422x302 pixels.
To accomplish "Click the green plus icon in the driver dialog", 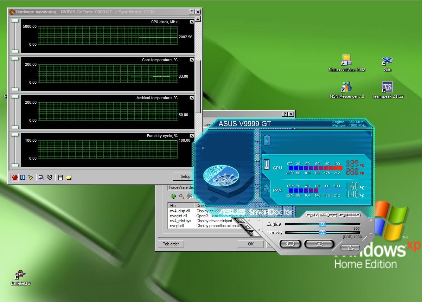I will (x=173, y=196).
